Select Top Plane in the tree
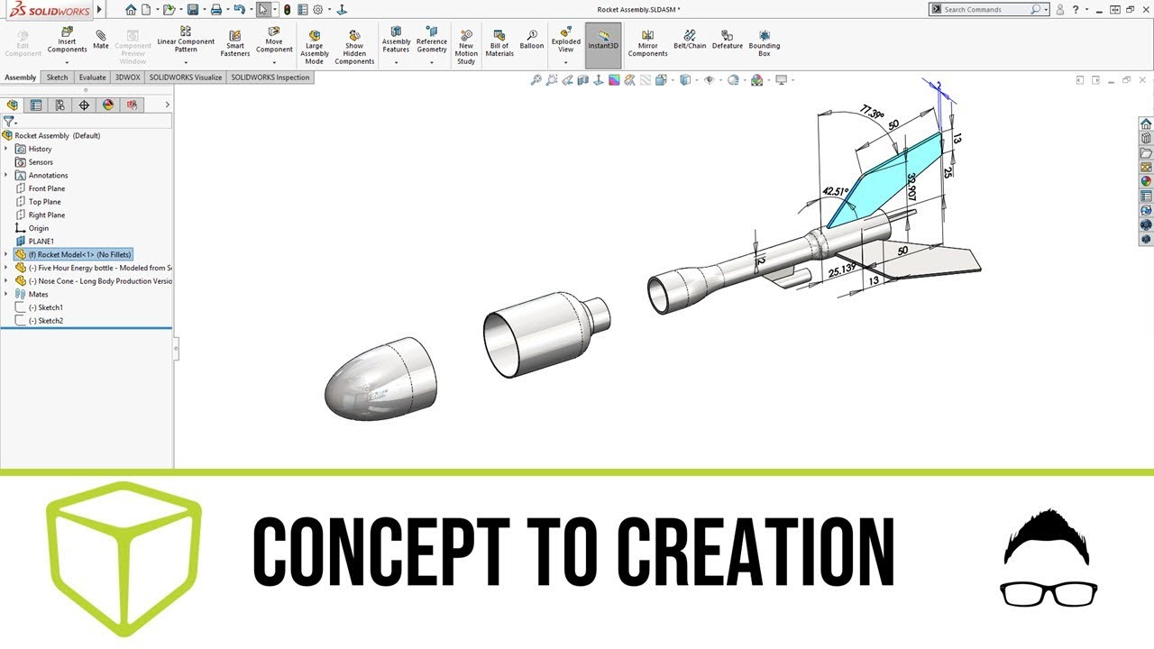 coord(45,202)
